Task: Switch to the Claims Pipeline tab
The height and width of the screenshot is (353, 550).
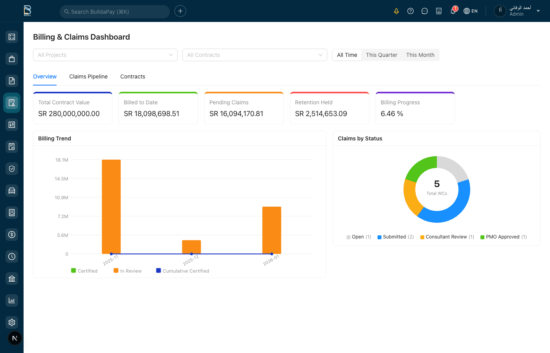Action: [88, 76]
